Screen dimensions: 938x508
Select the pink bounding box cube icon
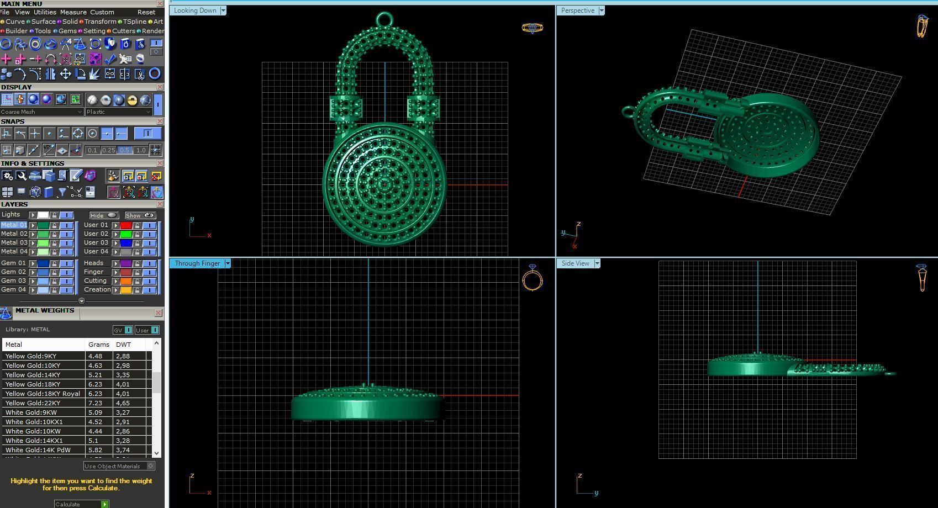90,176
